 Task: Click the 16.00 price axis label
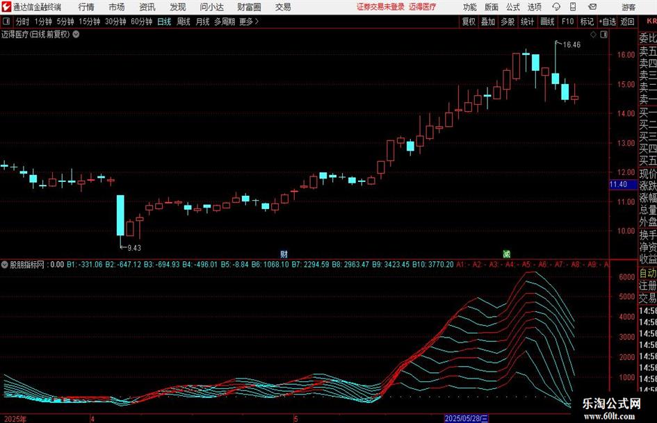pos(626,54)
